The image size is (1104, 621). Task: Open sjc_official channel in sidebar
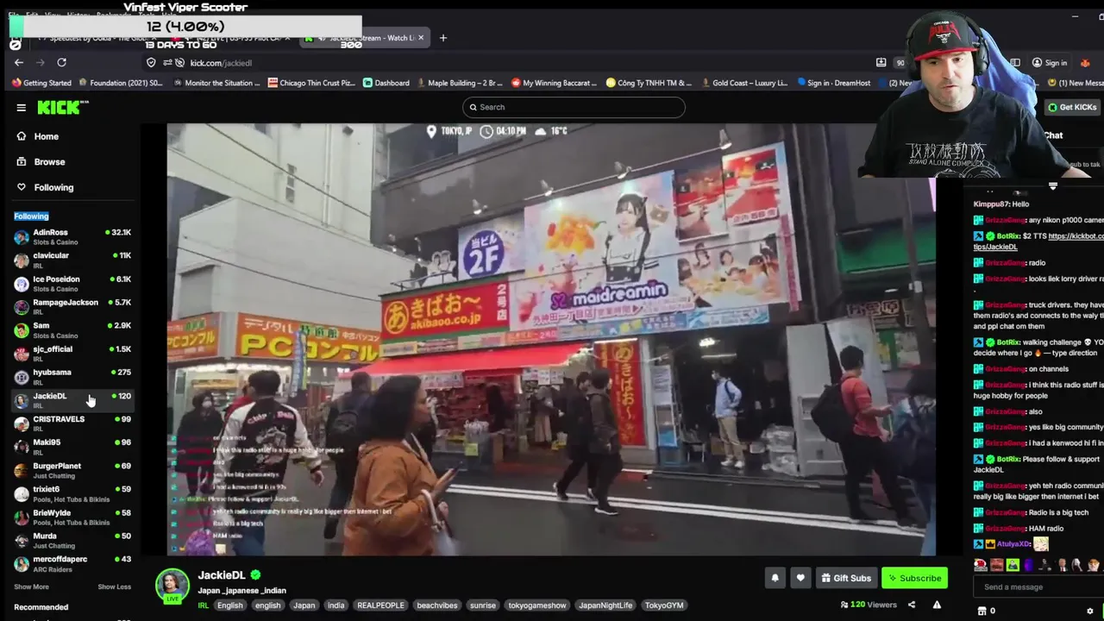(x=72, y=353)
